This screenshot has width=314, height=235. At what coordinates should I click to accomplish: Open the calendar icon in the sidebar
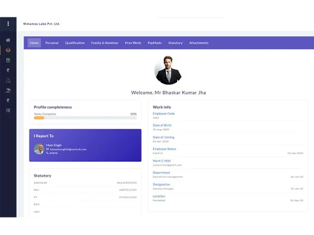8,60
